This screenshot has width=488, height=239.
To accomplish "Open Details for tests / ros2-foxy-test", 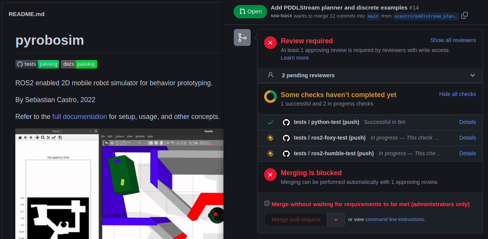I will click(x=468, y=138).
